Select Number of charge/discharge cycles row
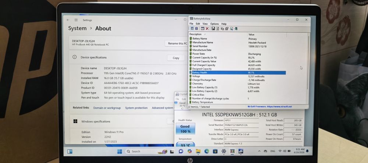This screenshot has height=163, width=368. [237, 99]
